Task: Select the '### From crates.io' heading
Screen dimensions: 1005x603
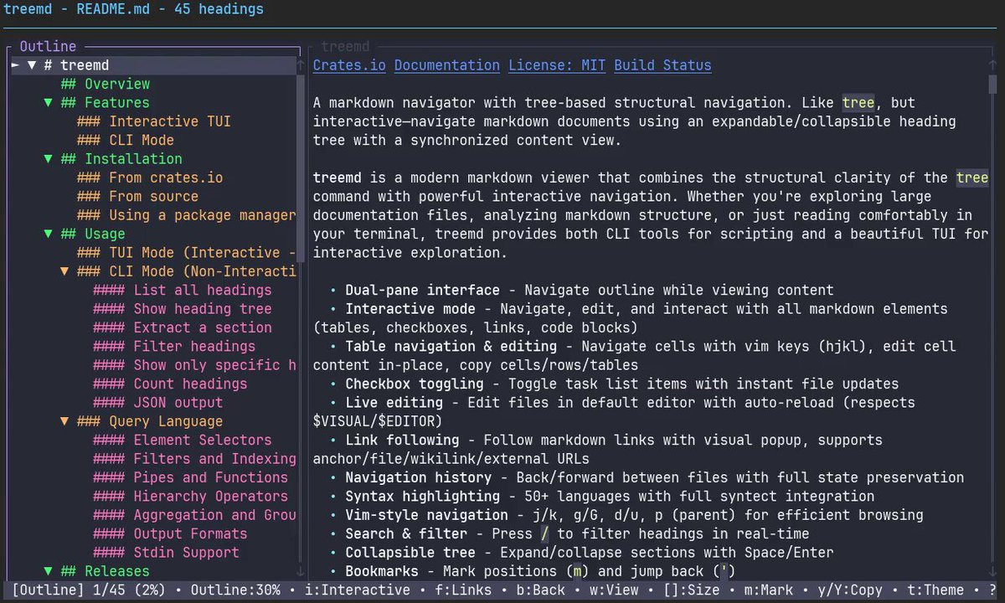Action: pos(150,178)
